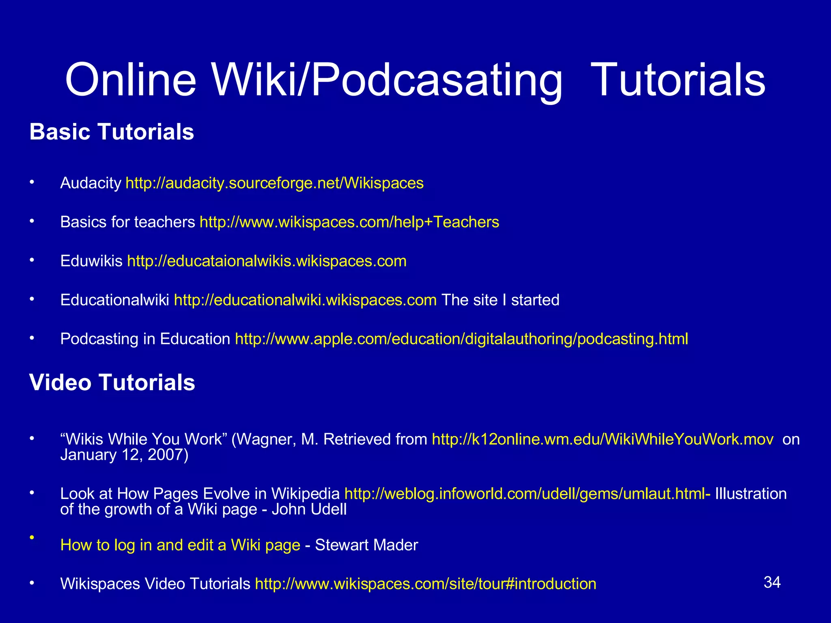Open 'How to log in and edit a Wiki page' link
Viewport: 831px width, 623px height.
pos(180,545)
